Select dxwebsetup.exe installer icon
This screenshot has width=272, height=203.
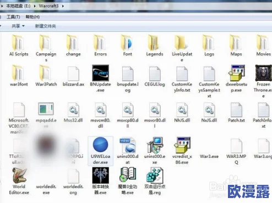[x=237, y=73]
